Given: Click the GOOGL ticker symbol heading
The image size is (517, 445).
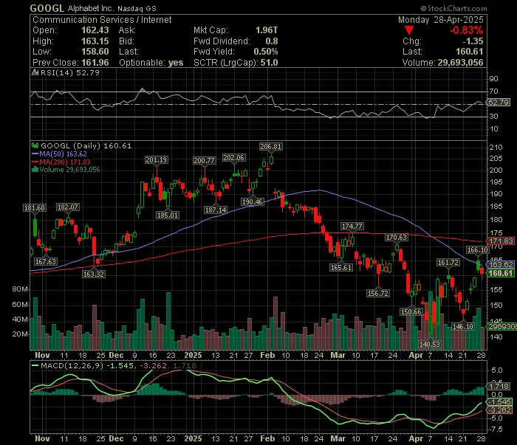Looking at the screenshot, I should pos(47,8).
